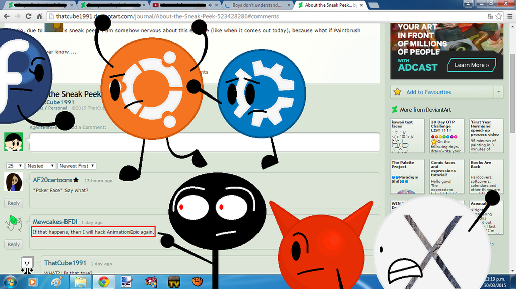Click the Add to Favourites star icon
The width and height of the screenshot is (516, 289).
click(398, 92)
